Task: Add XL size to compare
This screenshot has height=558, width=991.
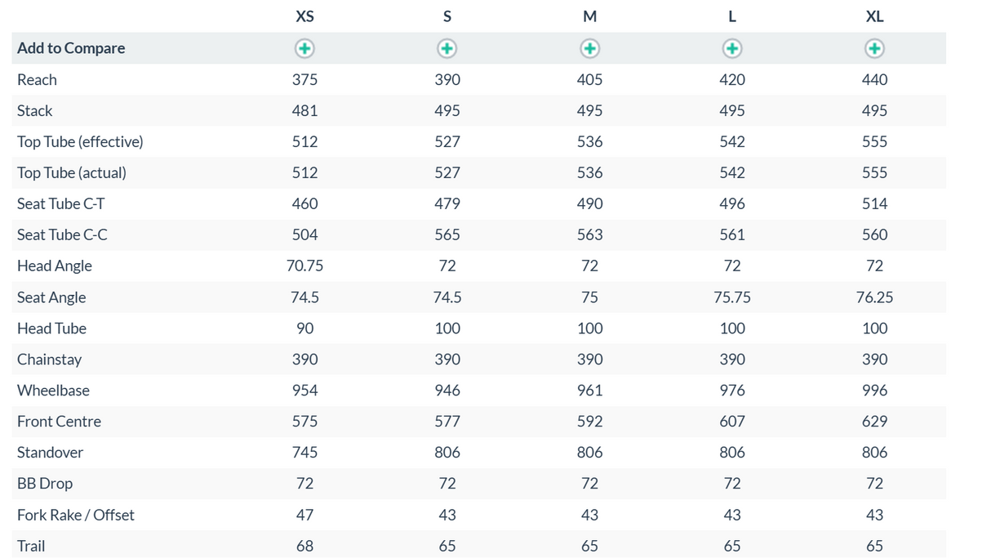Action: 874,49
